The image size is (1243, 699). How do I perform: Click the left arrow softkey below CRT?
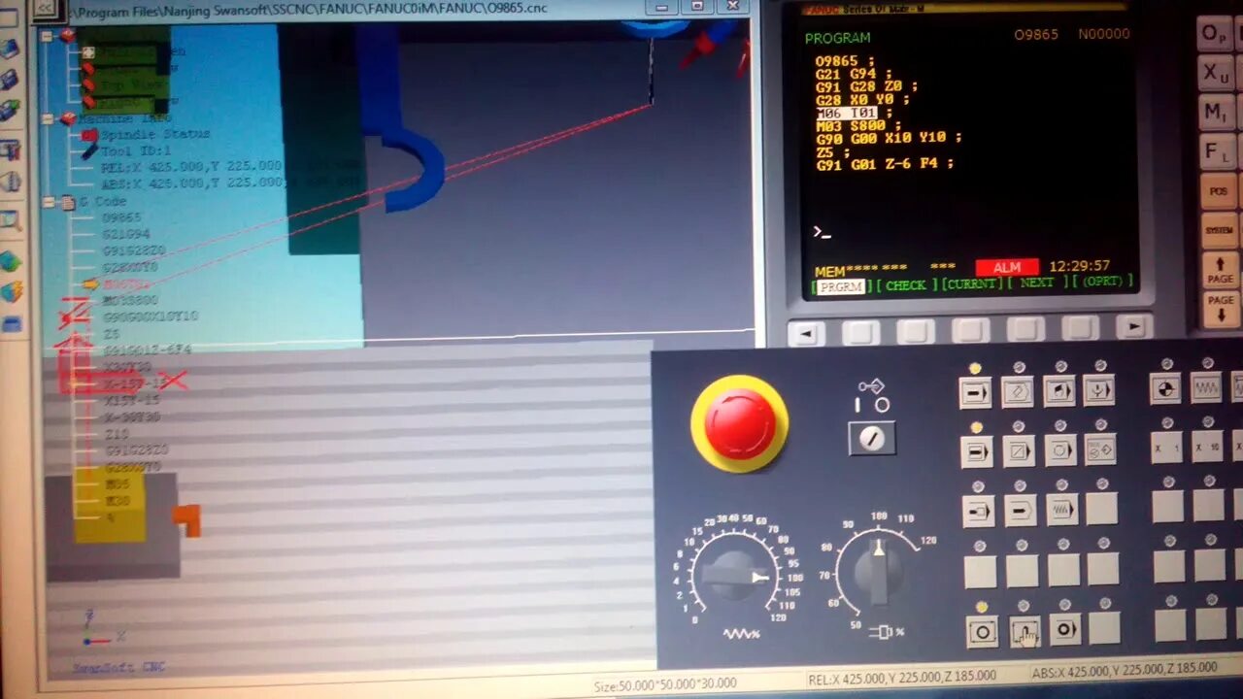[805, 332]
